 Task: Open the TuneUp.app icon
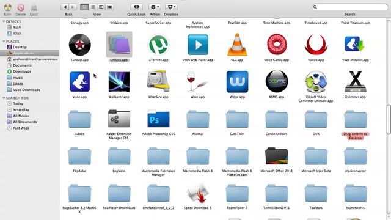click(79, 45)
